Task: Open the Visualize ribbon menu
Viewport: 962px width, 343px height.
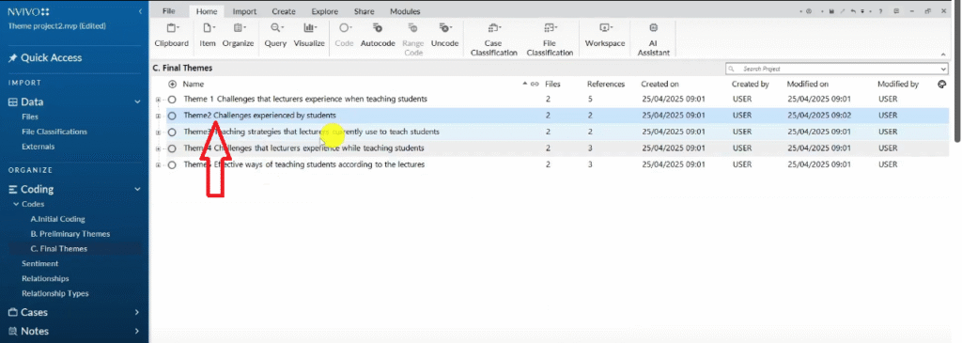Action: point(309,36)
